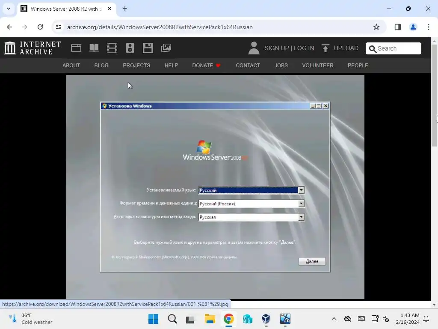Open the Chrome three-dot menu
The height and width of the screenshot is (329, 438).
coord(429,27)
